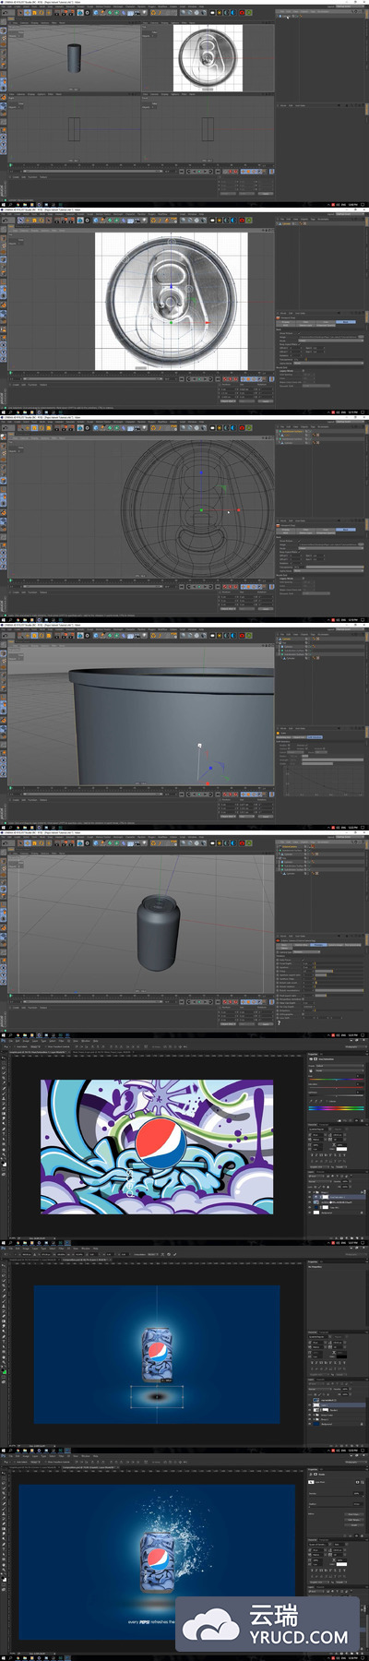Click the green axis handle at the can-lid photo center

tap(171, 322)
